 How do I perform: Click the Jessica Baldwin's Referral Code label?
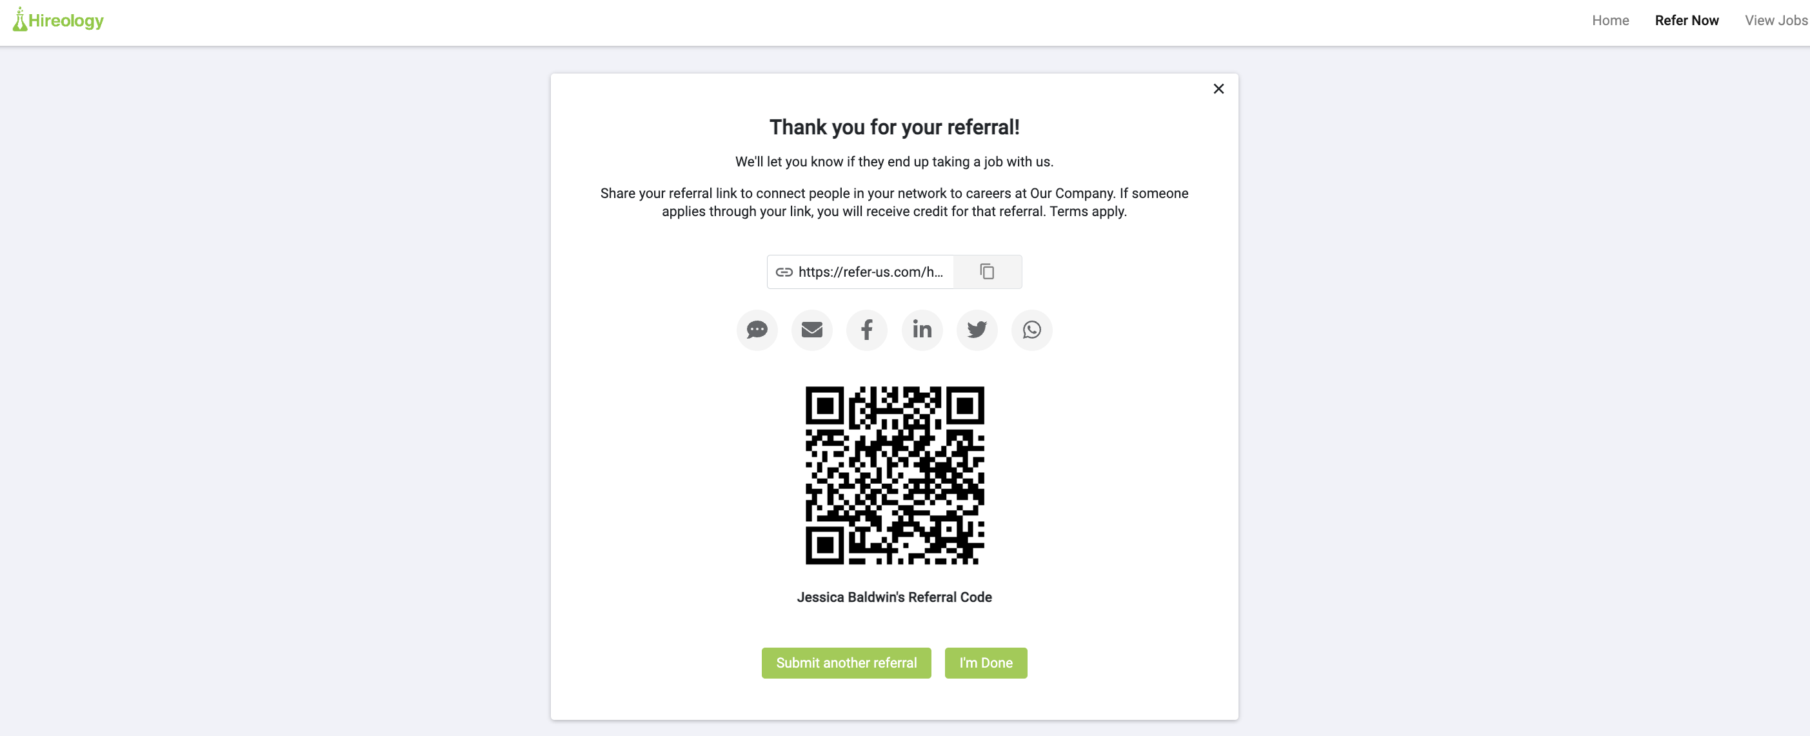click(x=894, y=597)
